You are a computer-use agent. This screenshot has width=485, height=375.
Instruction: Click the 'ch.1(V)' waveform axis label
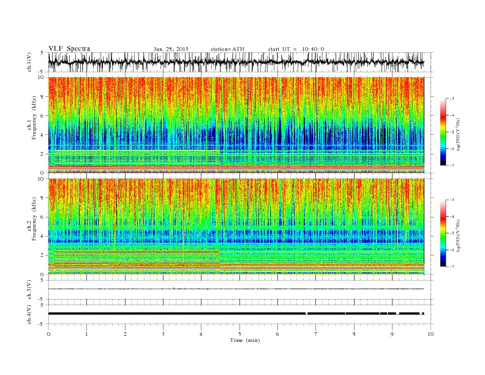point(29,62)
